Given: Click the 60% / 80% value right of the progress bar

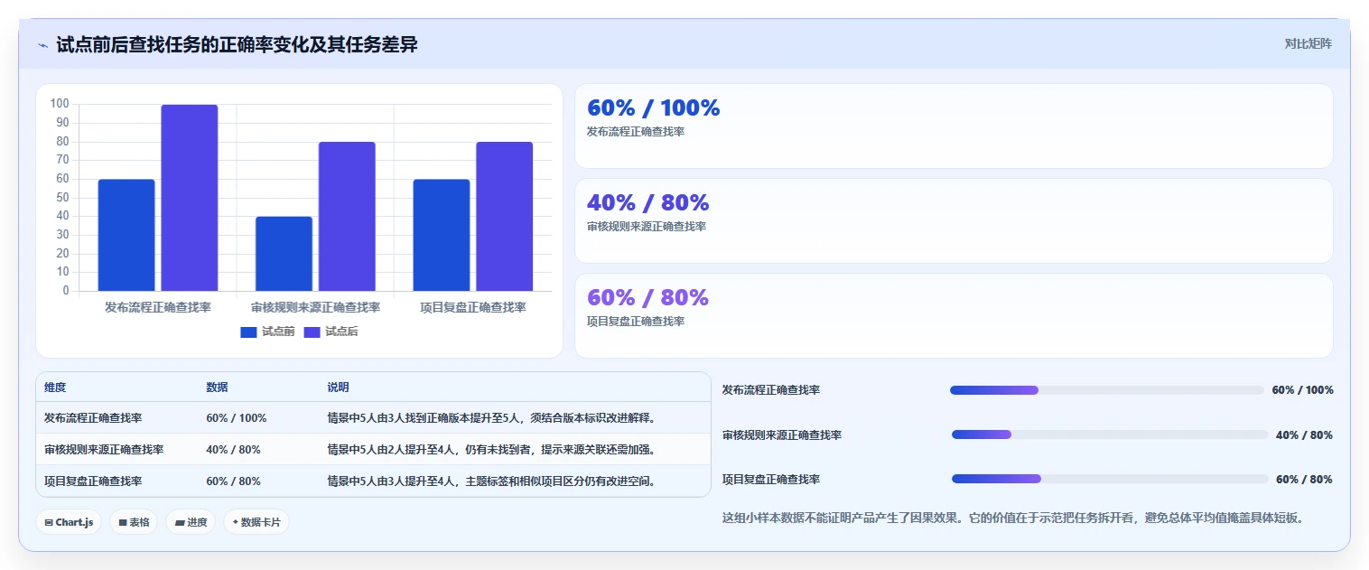Looking at the screenshot, I should (1304, 479).
